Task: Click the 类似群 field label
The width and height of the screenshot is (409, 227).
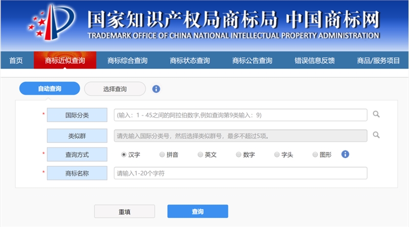Action: tap(77, 136)
